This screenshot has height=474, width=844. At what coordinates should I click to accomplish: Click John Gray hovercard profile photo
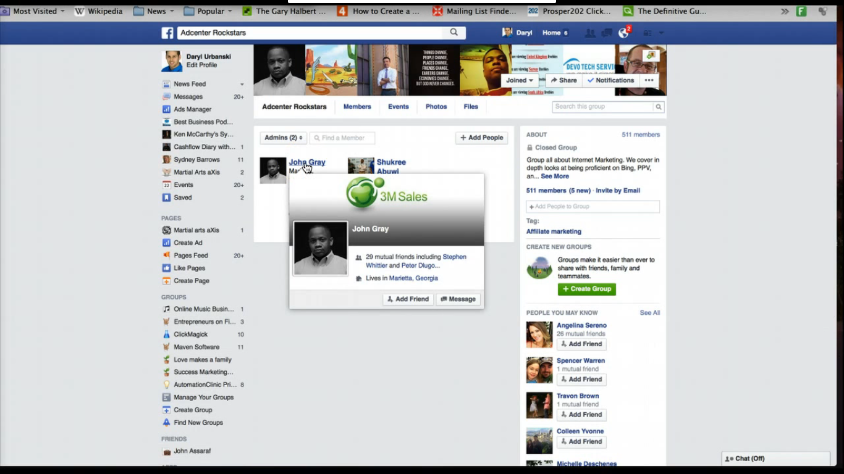[x=320, y=248]
